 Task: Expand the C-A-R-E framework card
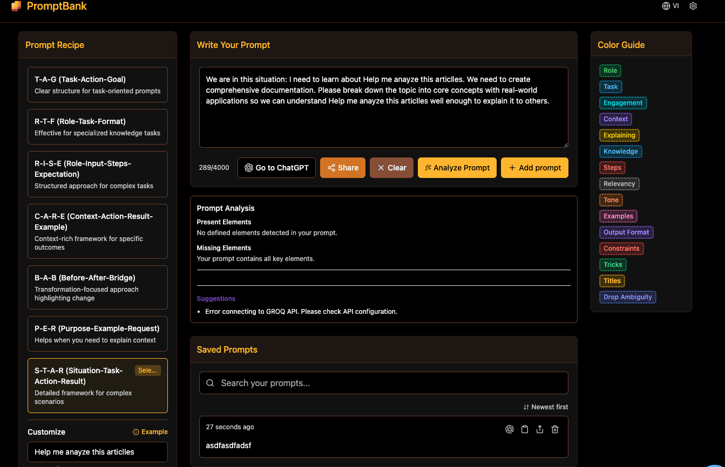click(97, 231)
